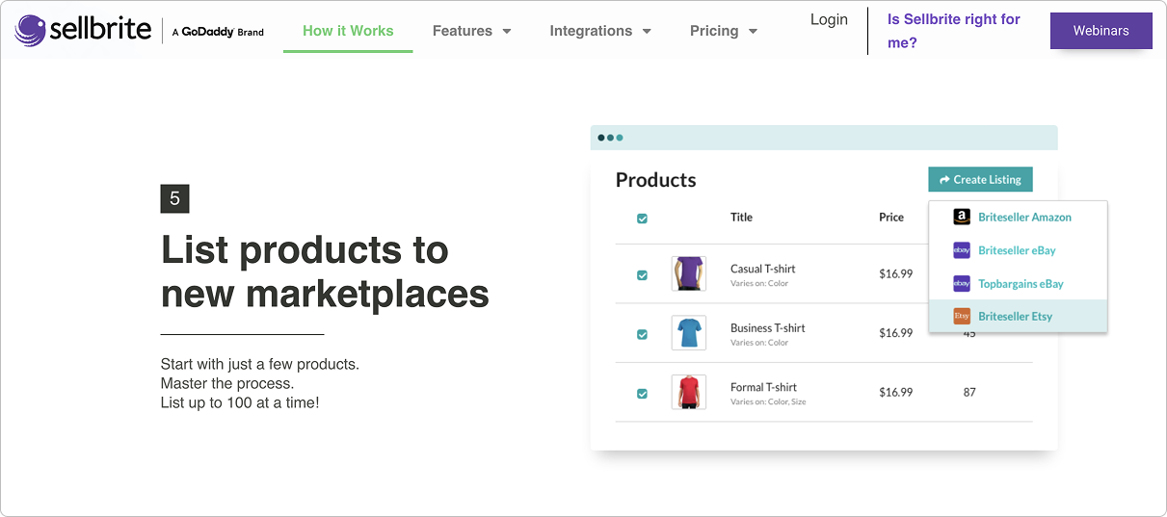Open Is Sellbrite right for me link
1167x517 pixels.
click(x=953, y=31)
